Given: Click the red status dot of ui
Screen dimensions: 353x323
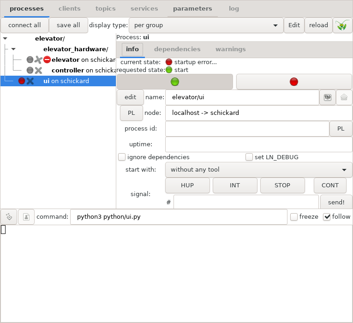Looking at the screenshot, I should 22,81.
